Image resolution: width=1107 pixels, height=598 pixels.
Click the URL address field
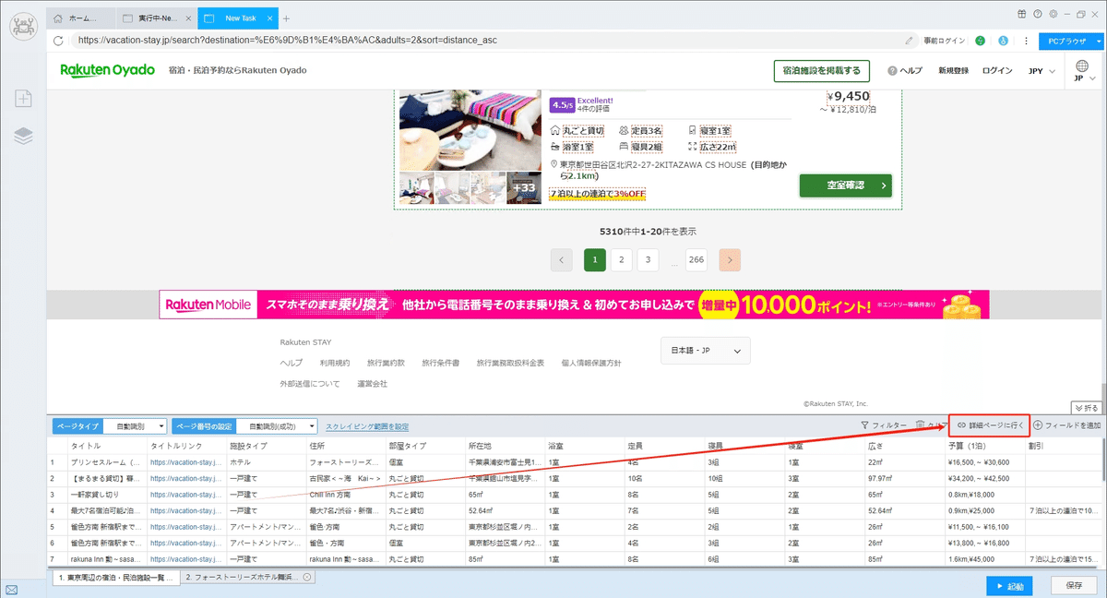484,41
